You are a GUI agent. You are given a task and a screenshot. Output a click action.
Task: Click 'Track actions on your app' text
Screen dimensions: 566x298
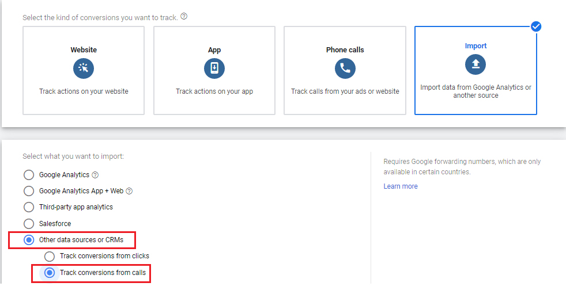click(214, 91)
